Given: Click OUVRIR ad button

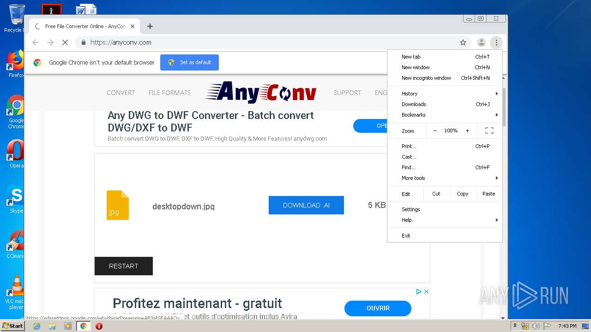Looking at the screenshot, I should pyautogui.click(x=378, y=308).
